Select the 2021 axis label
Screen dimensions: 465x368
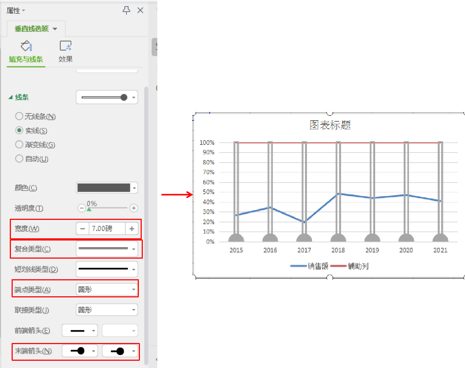[440, 250]
